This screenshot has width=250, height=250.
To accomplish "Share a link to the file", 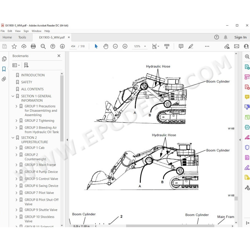I will coord(227,46).
